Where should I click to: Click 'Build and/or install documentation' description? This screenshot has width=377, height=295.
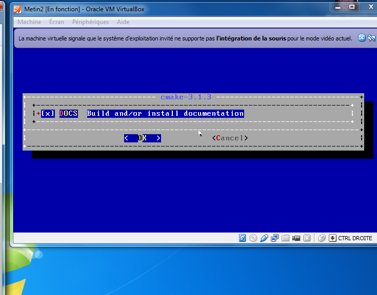[165, 113]
